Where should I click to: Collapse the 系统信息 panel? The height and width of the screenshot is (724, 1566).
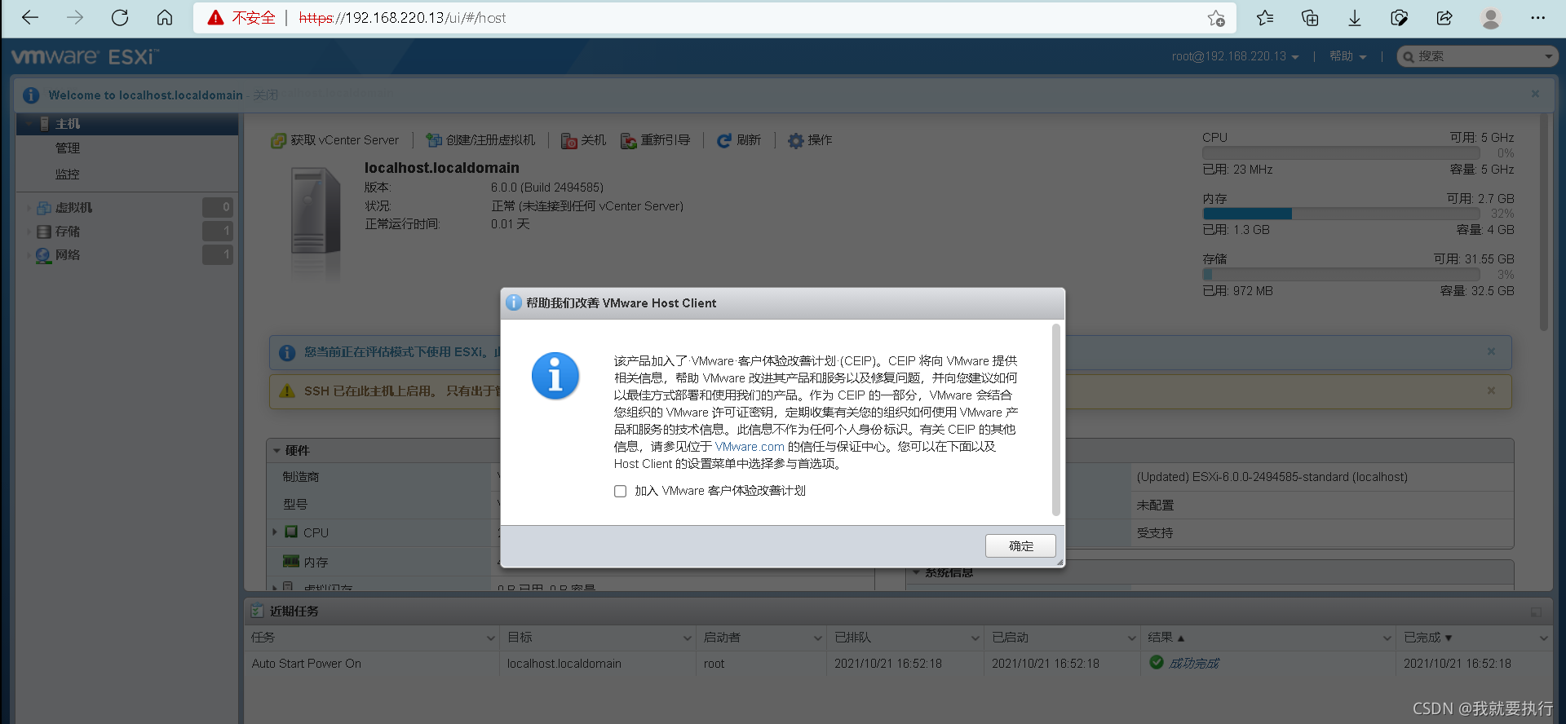coord(917,573)
